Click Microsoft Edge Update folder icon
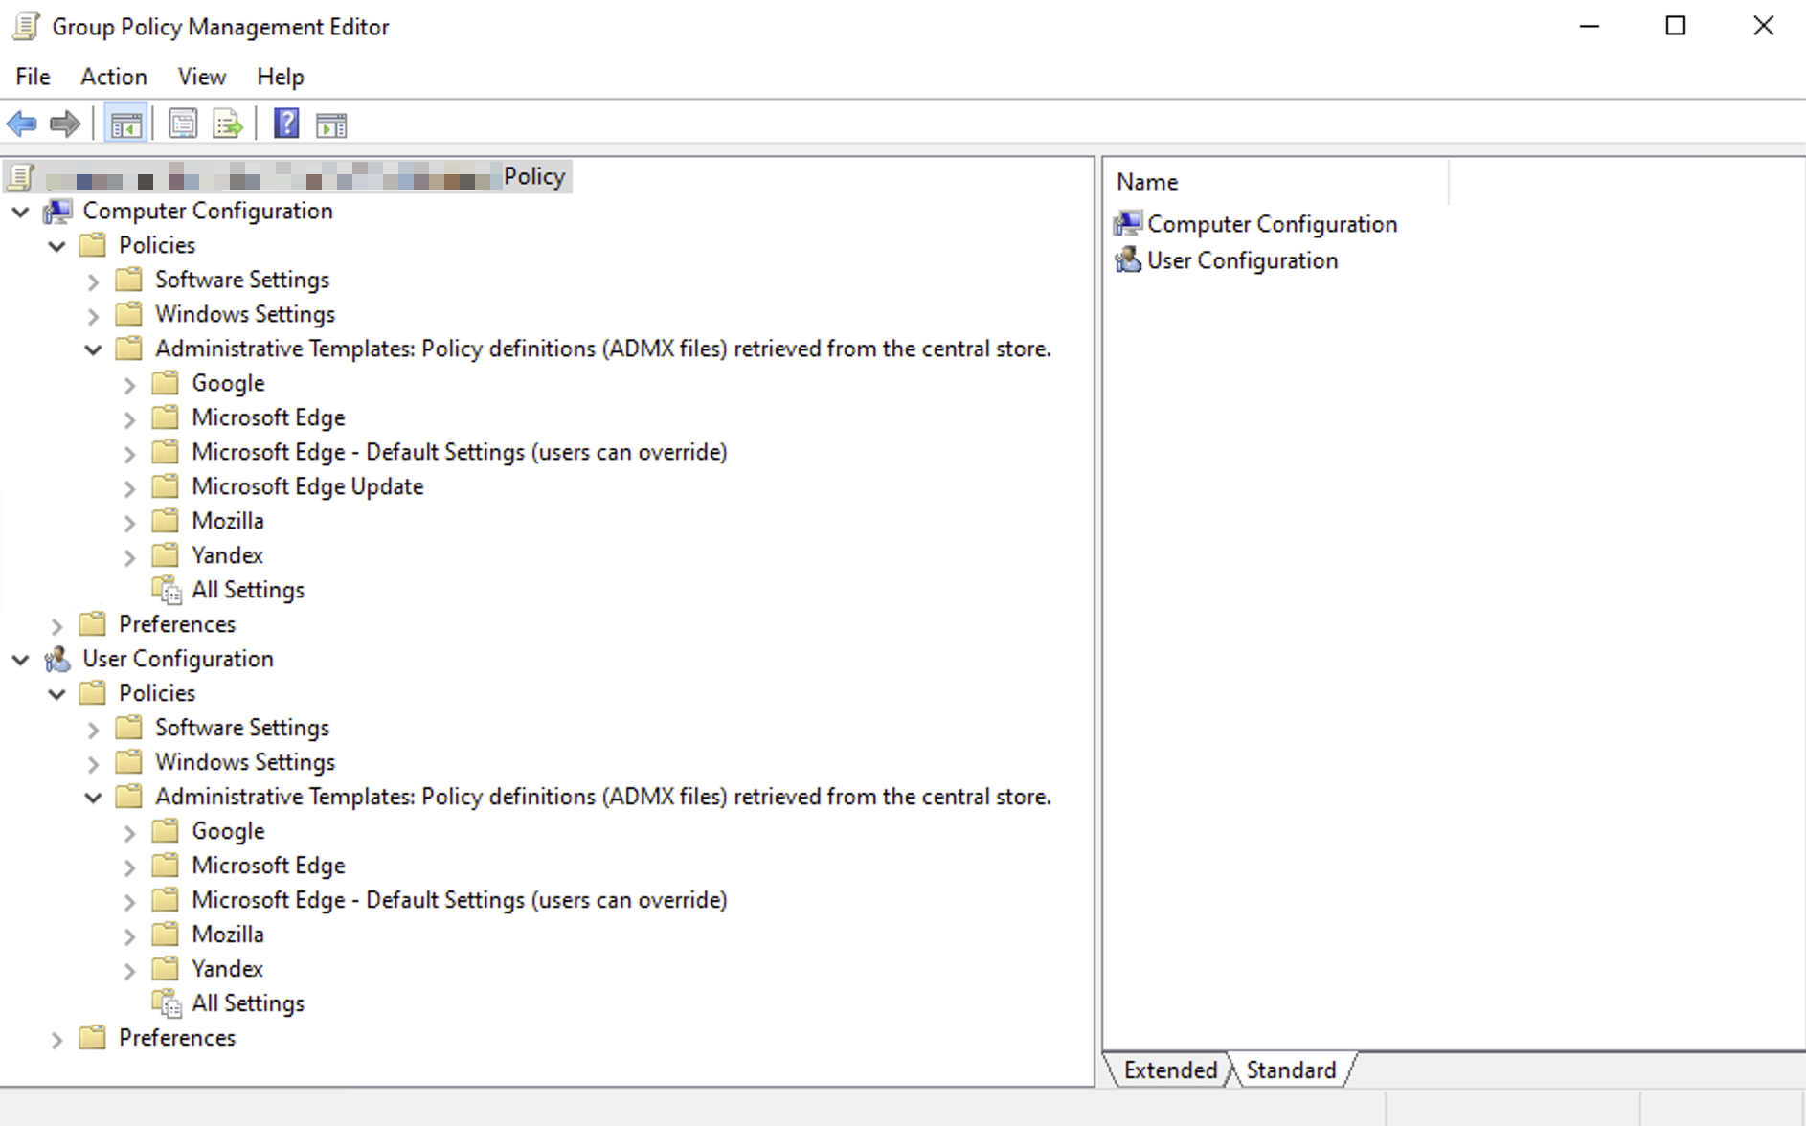The width and height of the screenshot is (1806, 1126). (x=166, y=485)
